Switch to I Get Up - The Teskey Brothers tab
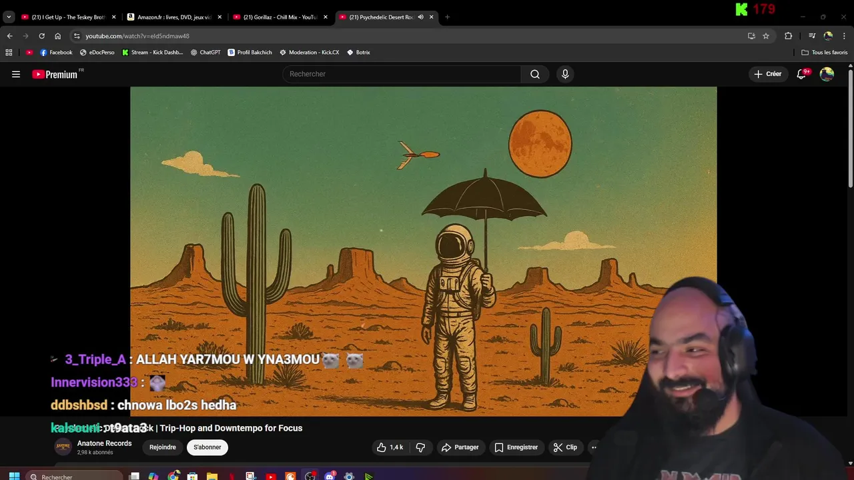Viewport: 854px width, 480px height. (x=67, y=17)
